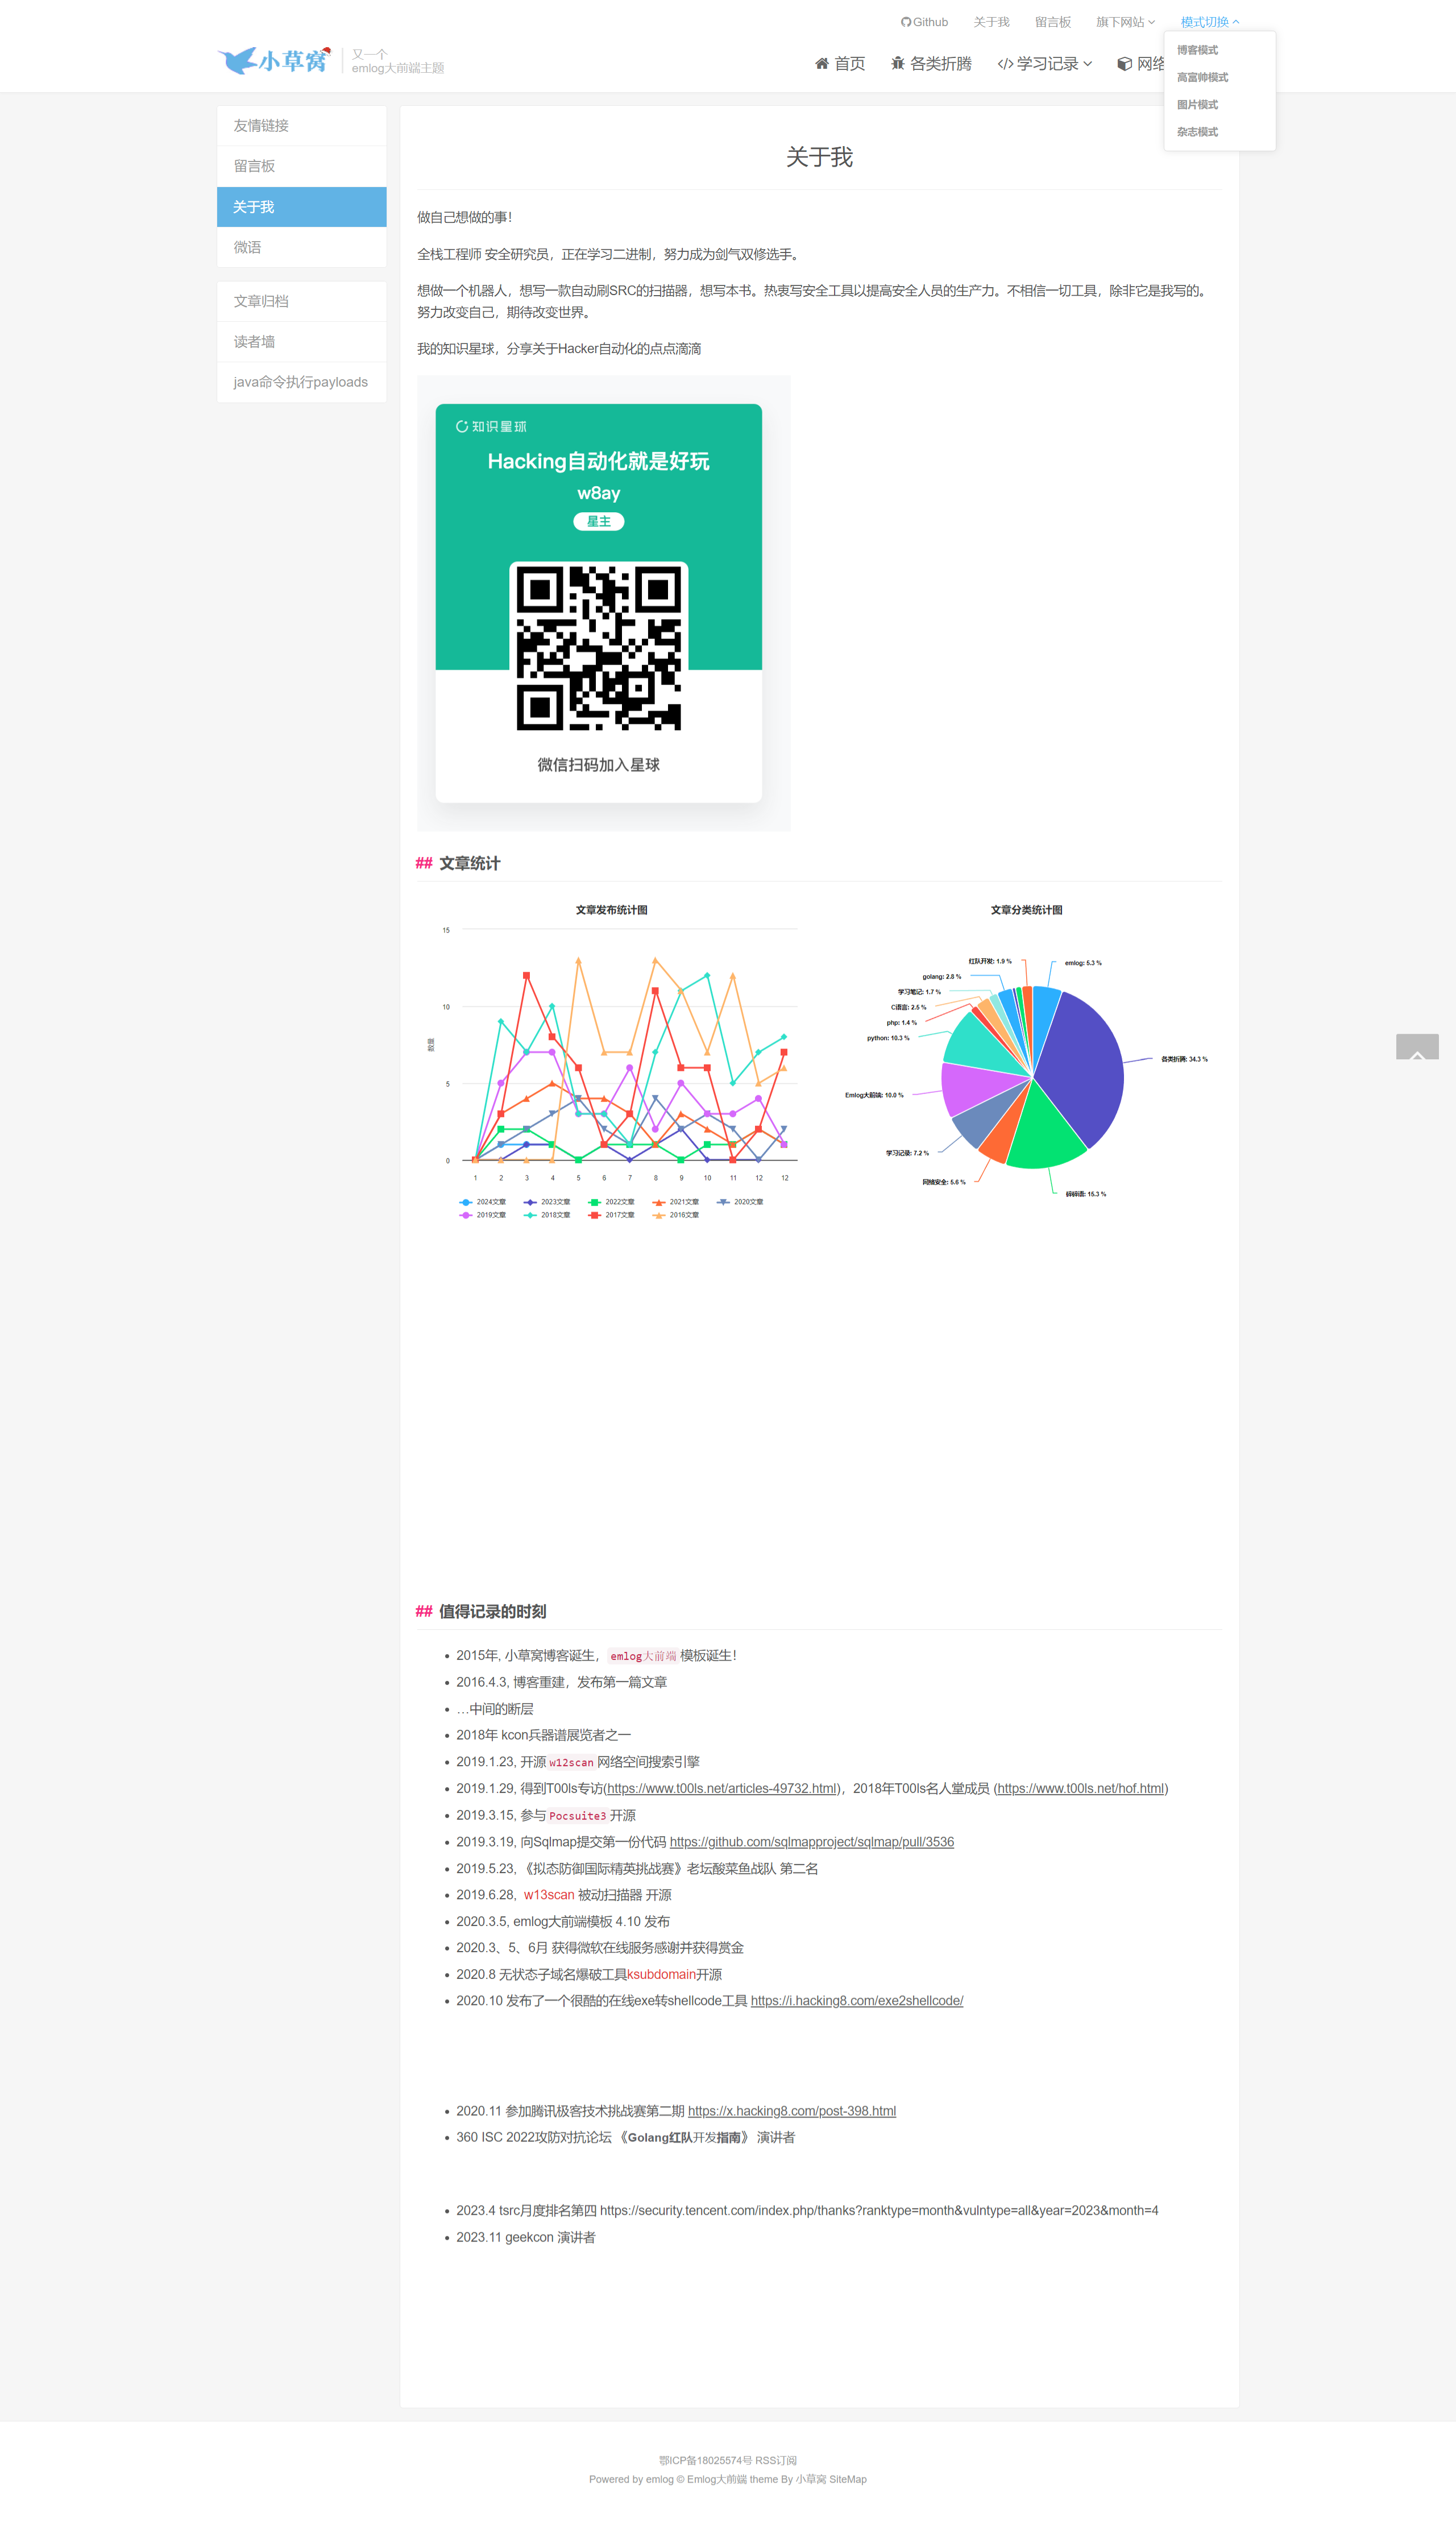Screen dimensions: 1456x2527
Task: Click the code icon beside 学习记录
Action: pos(1005,64)
